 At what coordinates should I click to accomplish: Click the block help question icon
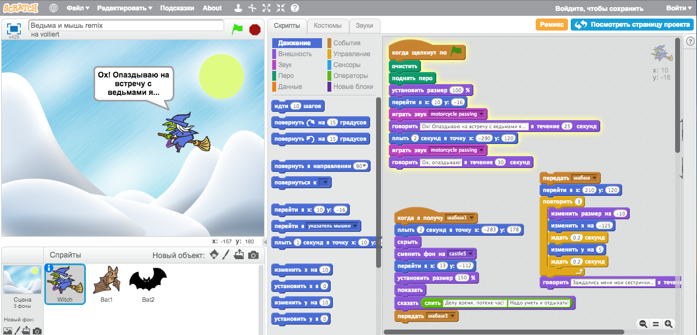295,8
